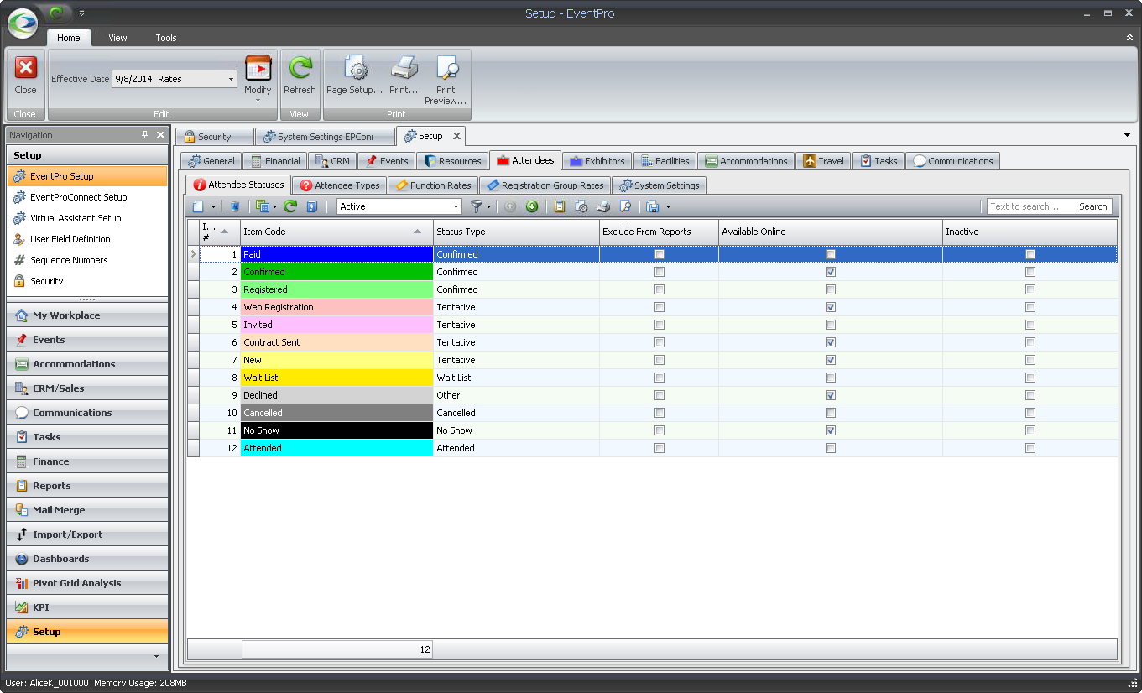Click the greyed move up arrow icon

(x=510, y=206)
